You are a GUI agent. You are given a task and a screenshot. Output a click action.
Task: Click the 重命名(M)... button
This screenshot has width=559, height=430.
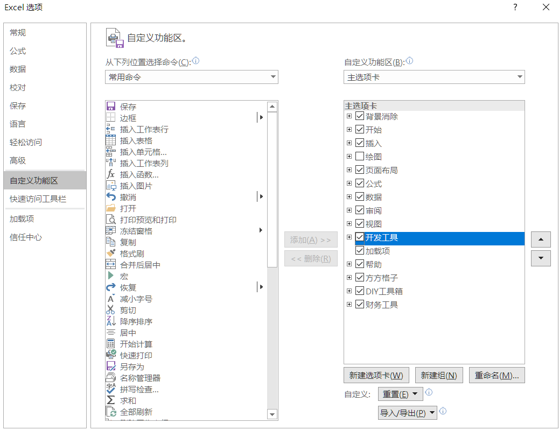[x=497, y=375]
